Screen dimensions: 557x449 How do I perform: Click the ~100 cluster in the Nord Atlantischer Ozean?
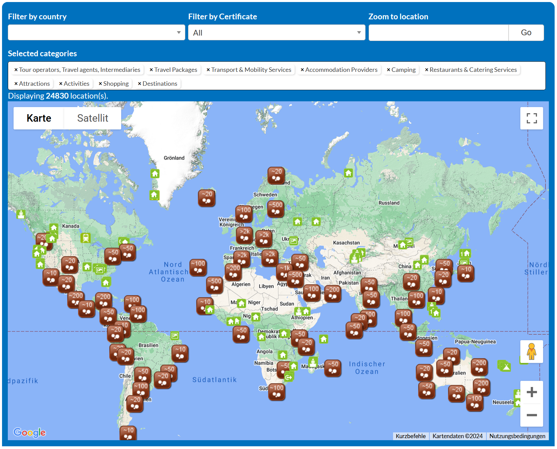coord(198,267)
